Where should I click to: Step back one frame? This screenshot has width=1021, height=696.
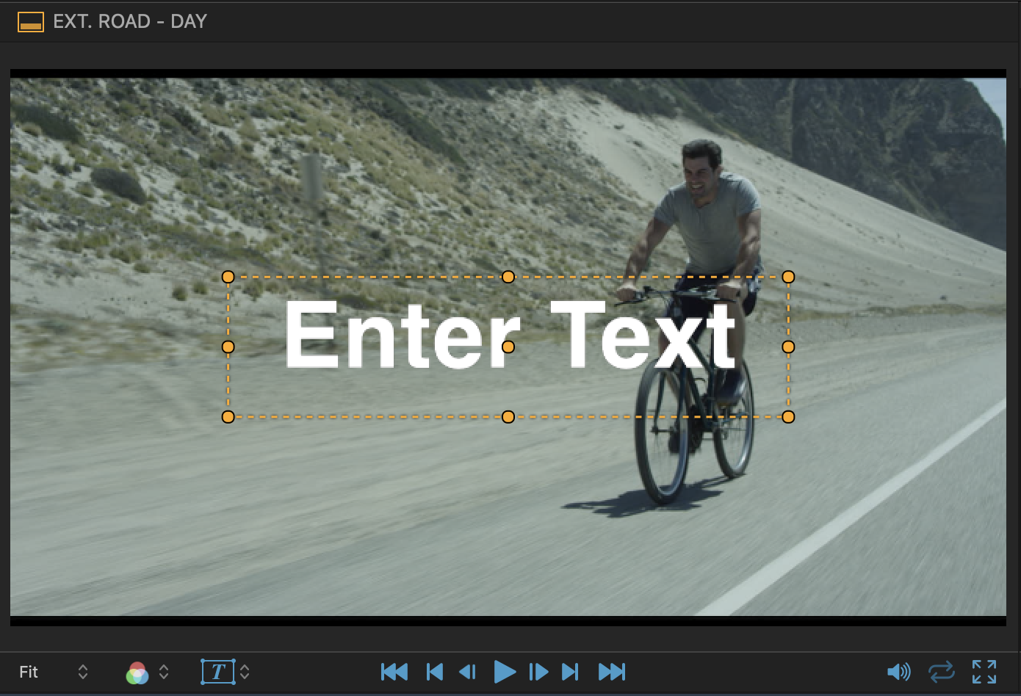pyautogui.click(x=467, y=672)
